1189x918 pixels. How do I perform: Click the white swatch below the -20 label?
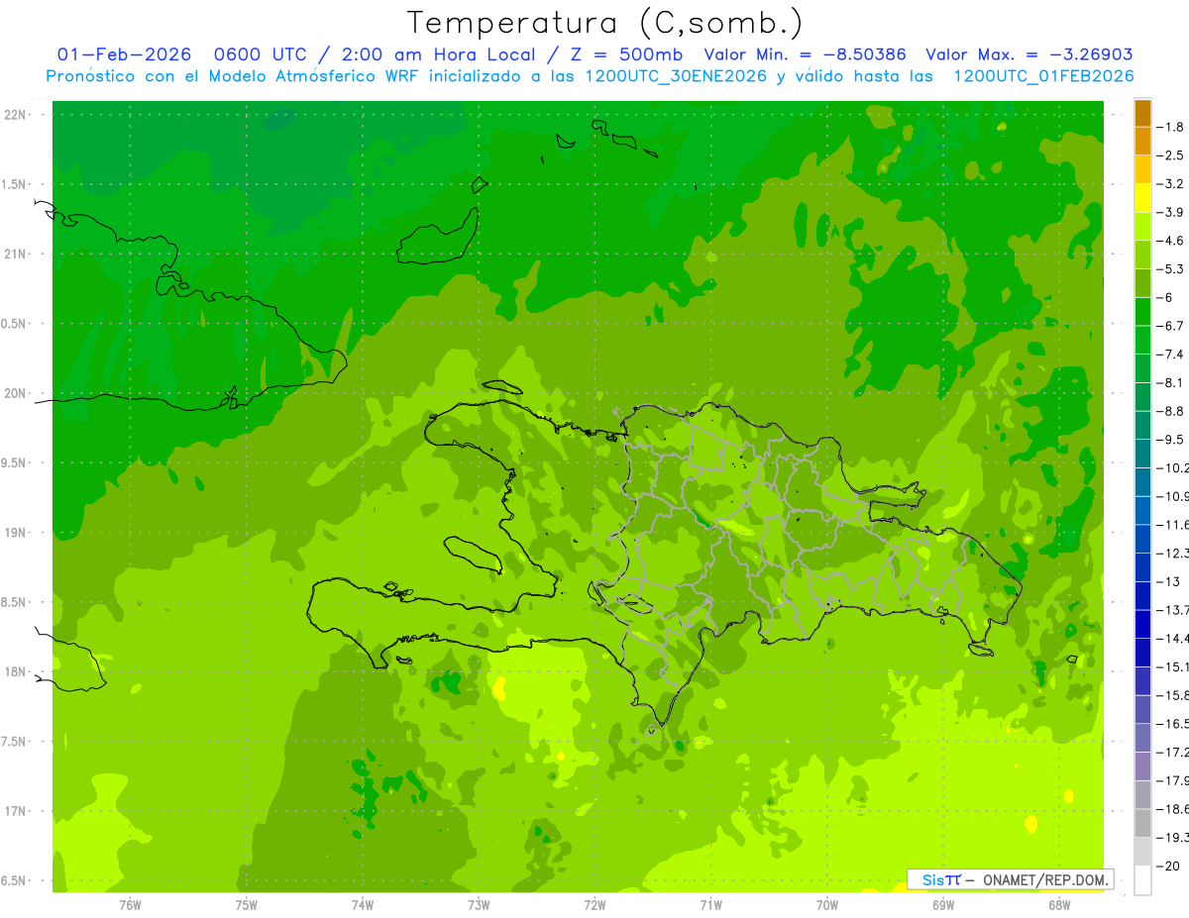(1142, 879)
